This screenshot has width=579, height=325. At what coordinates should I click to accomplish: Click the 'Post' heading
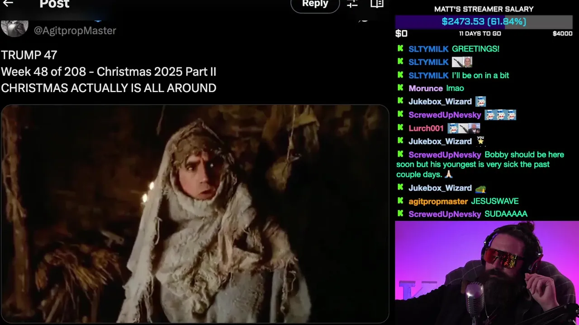(54, 5)
